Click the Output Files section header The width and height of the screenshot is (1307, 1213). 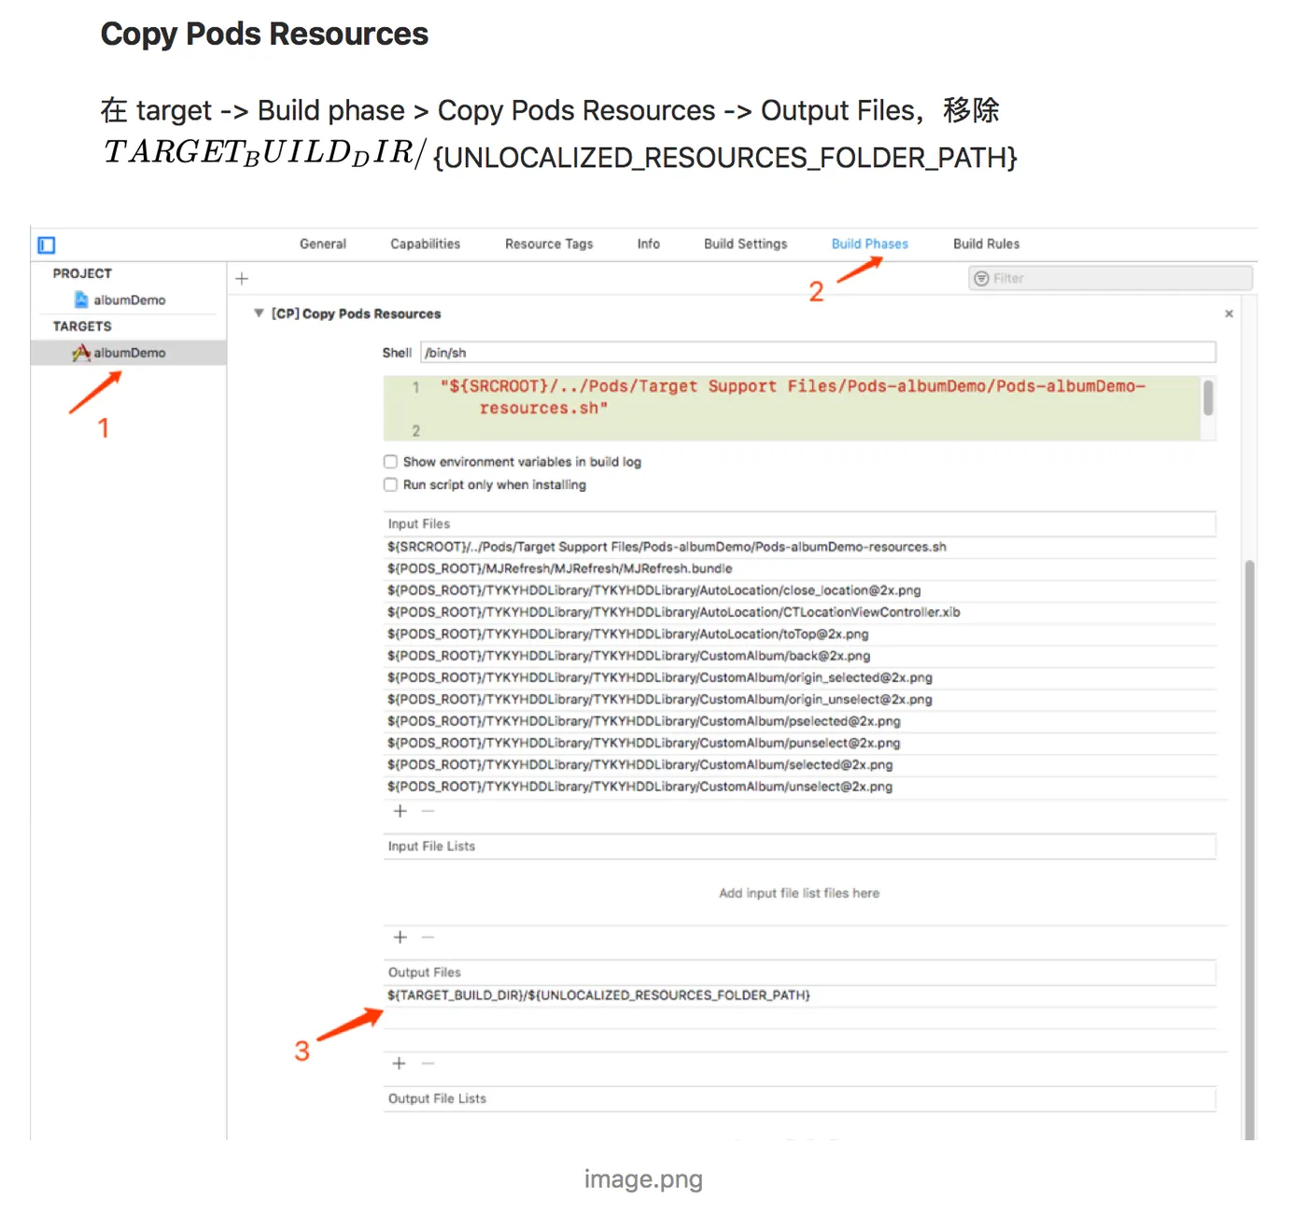coord(800,972)
